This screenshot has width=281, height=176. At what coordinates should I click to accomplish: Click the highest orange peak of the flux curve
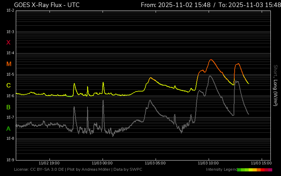(x=211, y=59)
